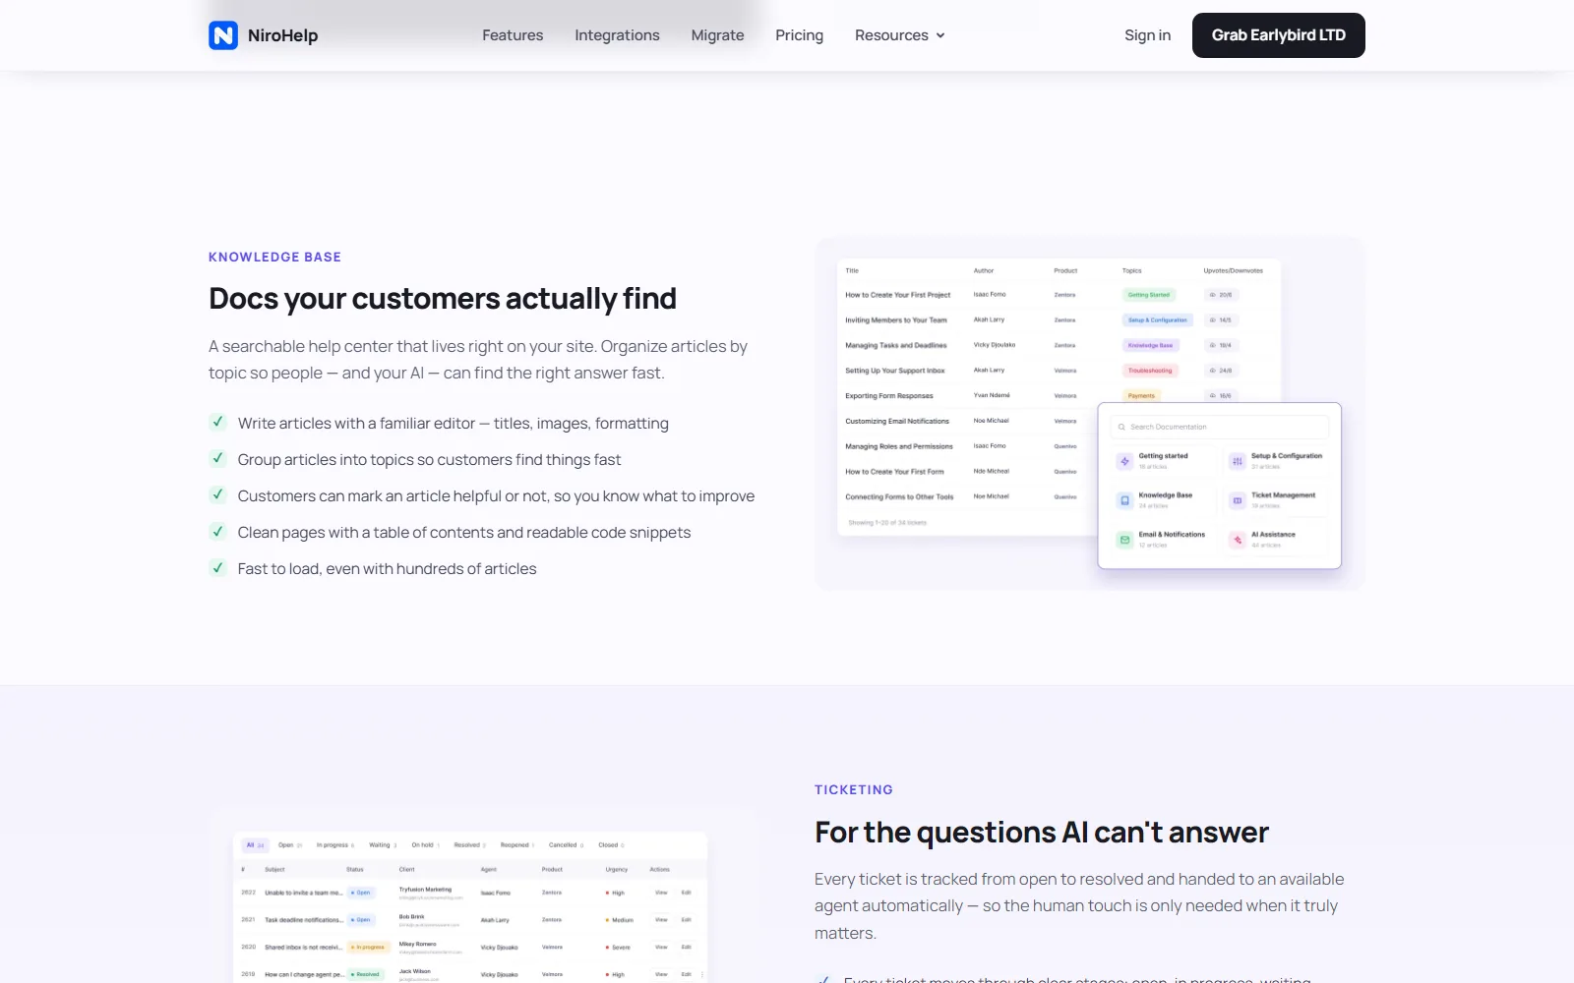
Task: Open the knowledge base articles table preview image
Action: click(1090, 414)
